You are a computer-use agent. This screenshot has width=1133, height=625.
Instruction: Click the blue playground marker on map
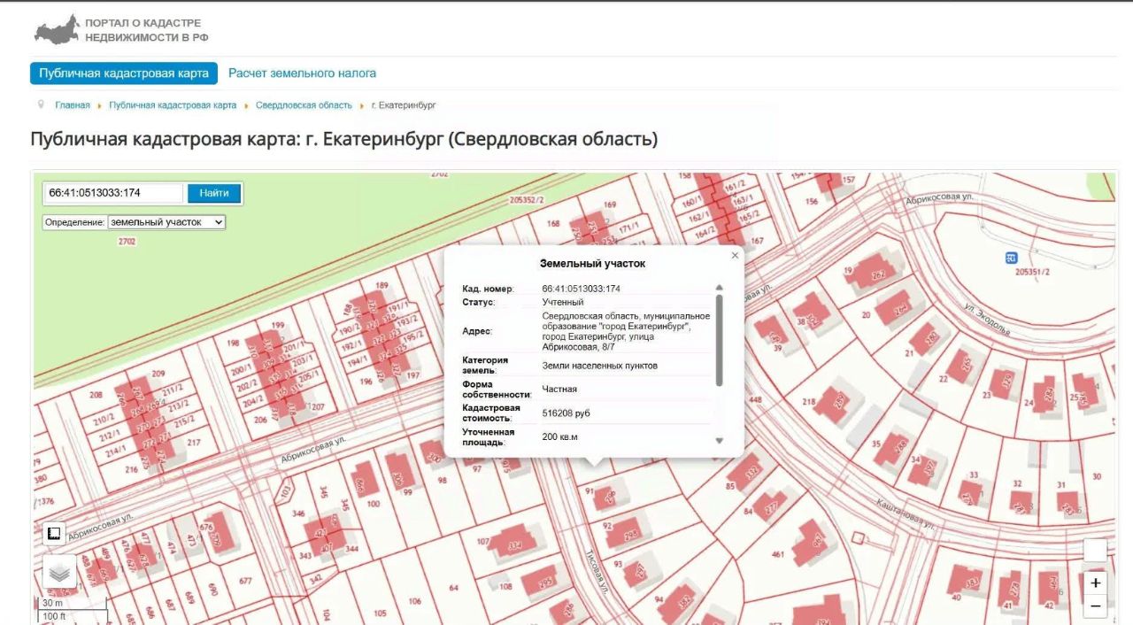(1011, 258)
